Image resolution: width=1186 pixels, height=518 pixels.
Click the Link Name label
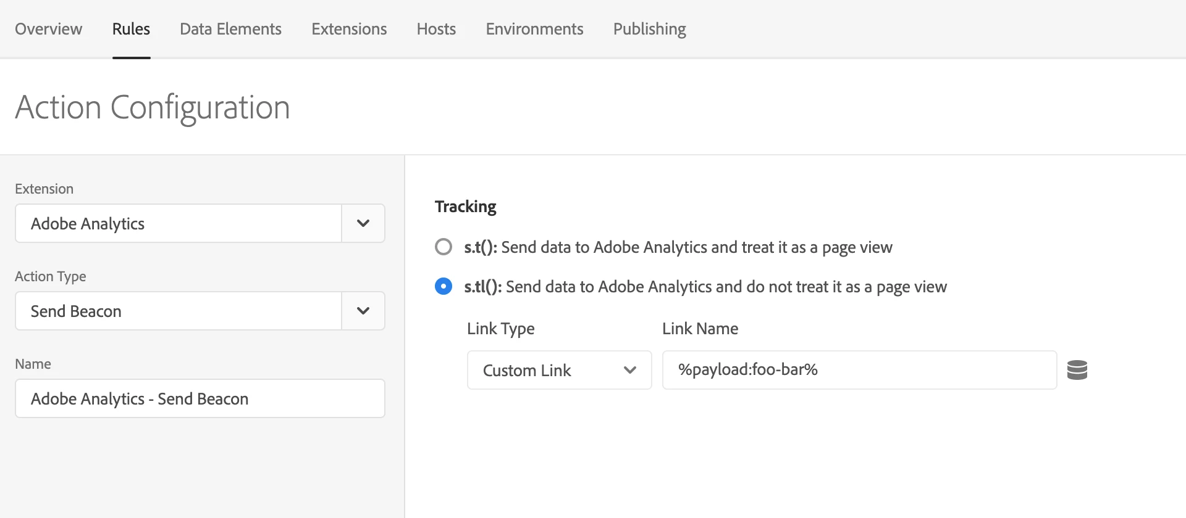click(x=700, y=329)
